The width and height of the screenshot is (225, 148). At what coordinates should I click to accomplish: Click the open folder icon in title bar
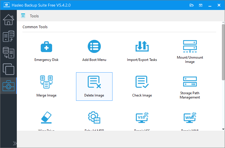(192, 5)
